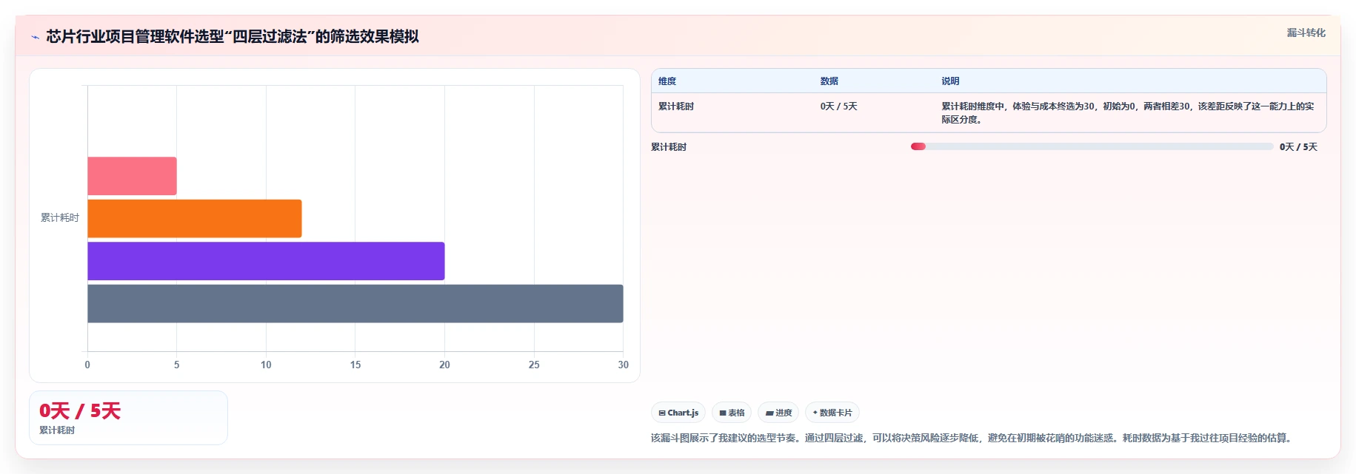Screen dimensions: 1356x474
Task: Click the 累计耗时 table row cell
Action: [x=676, y=106]
